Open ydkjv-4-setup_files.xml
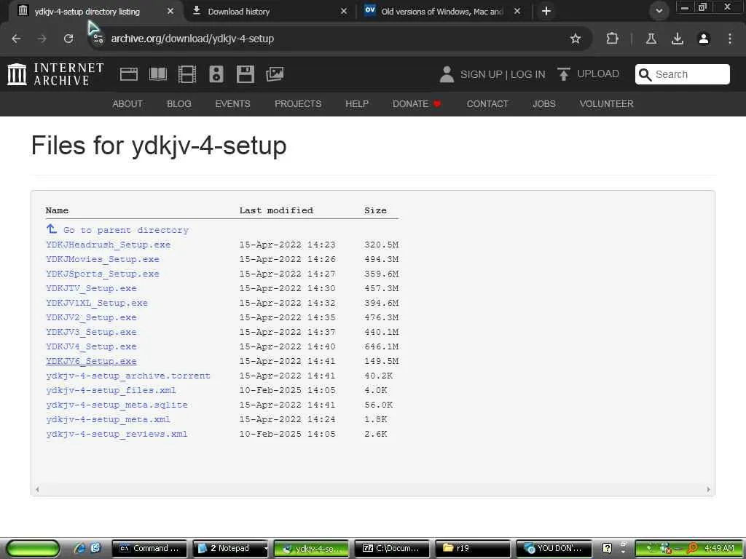This screenshot has height=559, width=746. coord(111,390)
